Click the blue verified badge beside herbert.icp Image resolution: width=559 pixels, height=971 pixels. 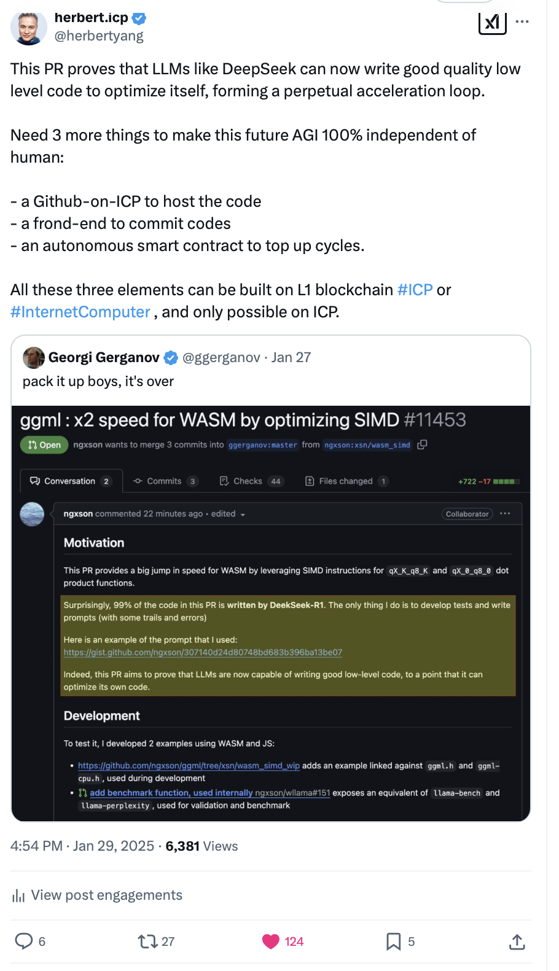coord(139,18)
